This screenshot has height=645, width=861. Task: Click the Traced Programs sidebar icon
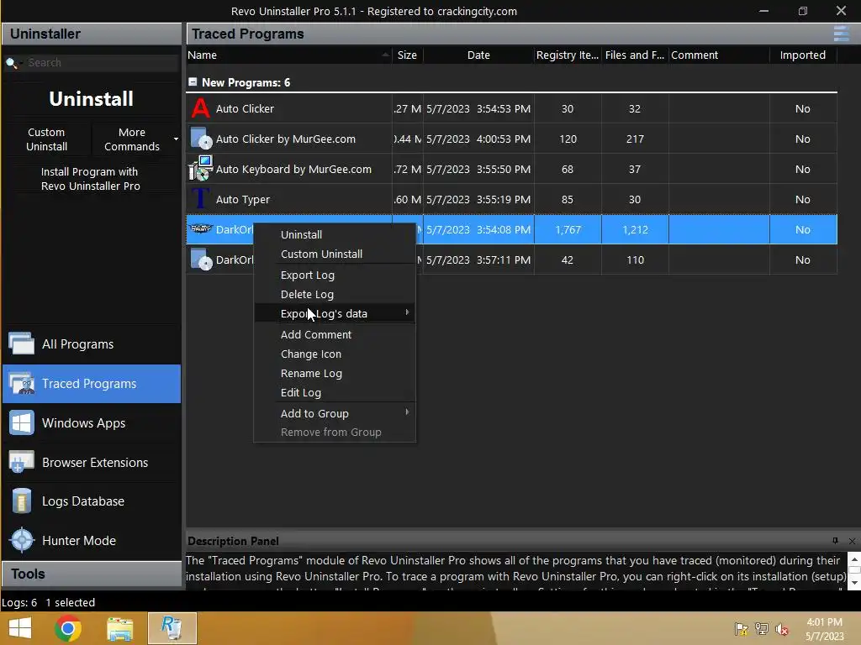21,383
